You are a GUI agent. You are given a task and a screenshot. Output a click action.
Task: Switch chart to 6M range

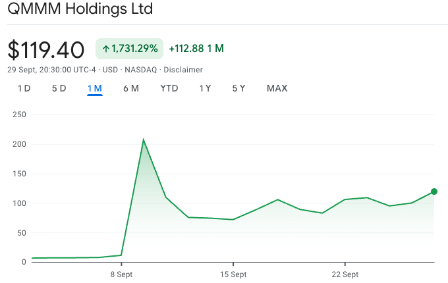(x=130, y=88)
